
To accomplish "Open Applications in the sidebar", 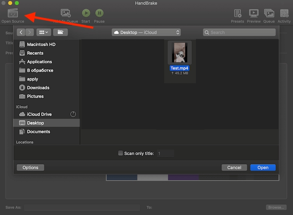I will pyautogui.click(x=47, y=62).
